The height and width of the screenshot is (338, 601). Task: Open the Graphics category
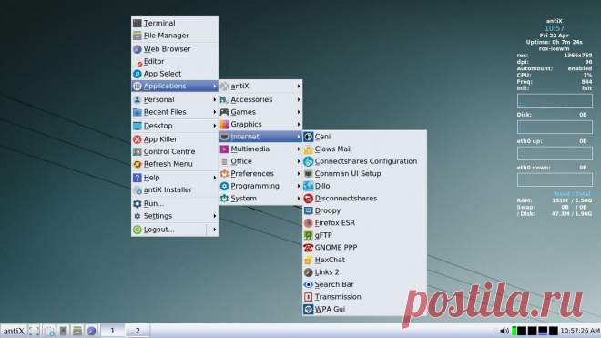point(260,124)
